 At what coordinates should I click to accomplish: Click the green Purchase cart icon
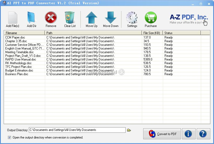point(151,18)
